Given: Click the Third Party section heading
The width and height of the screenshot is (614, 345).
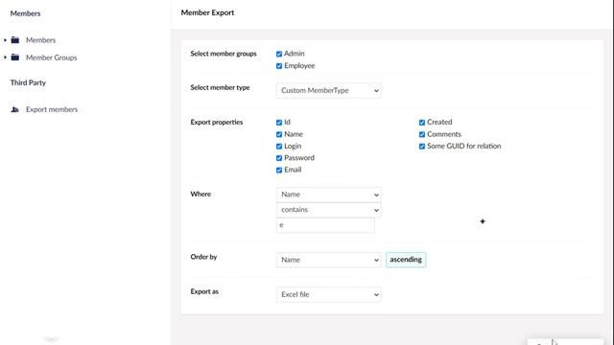Looking at the screenshot, I should (x=28, y=82).
